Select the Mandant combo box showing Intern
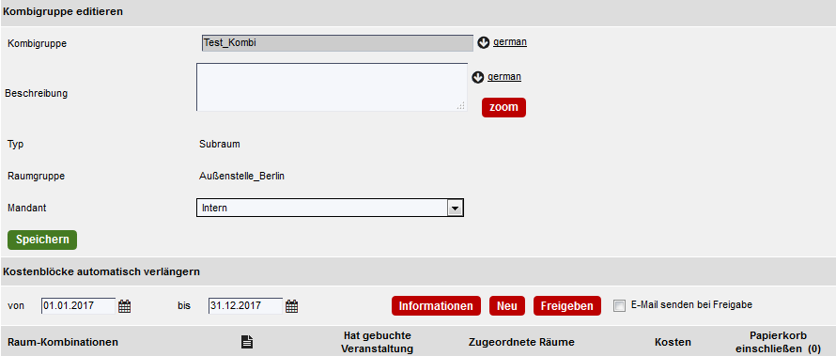This screenshot has height=356, width=836. 330,208
